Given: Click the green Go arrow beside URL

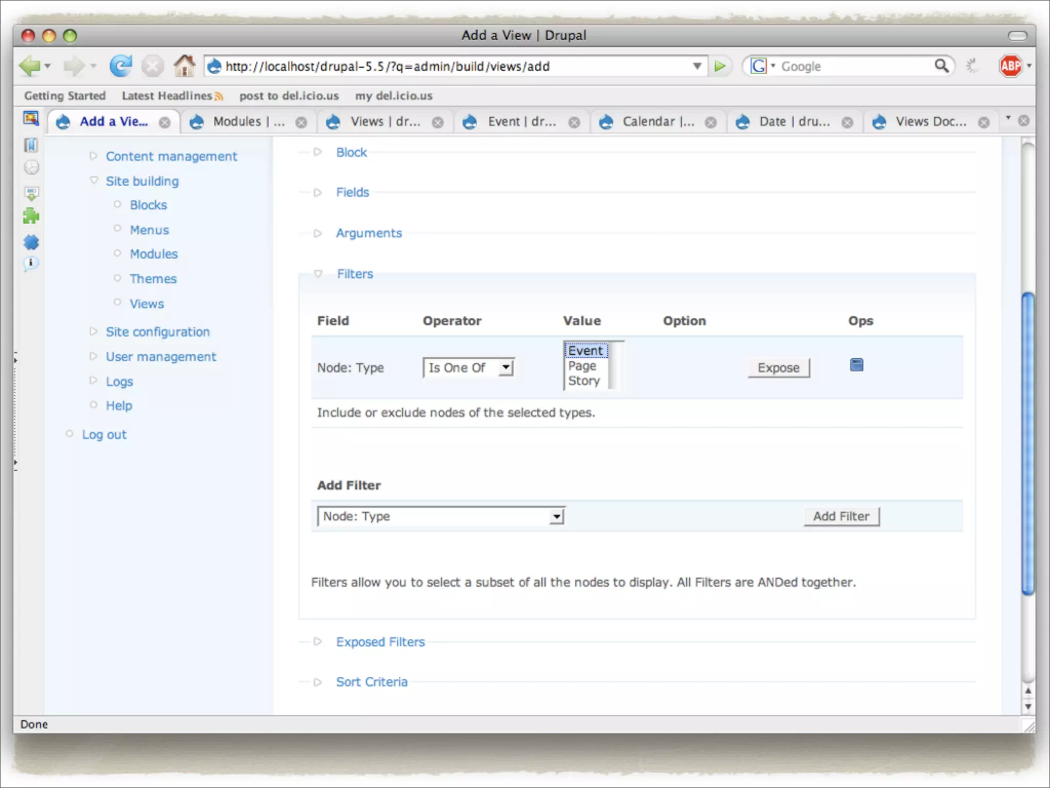Looking at the screenshot, I should coord(720,66).
